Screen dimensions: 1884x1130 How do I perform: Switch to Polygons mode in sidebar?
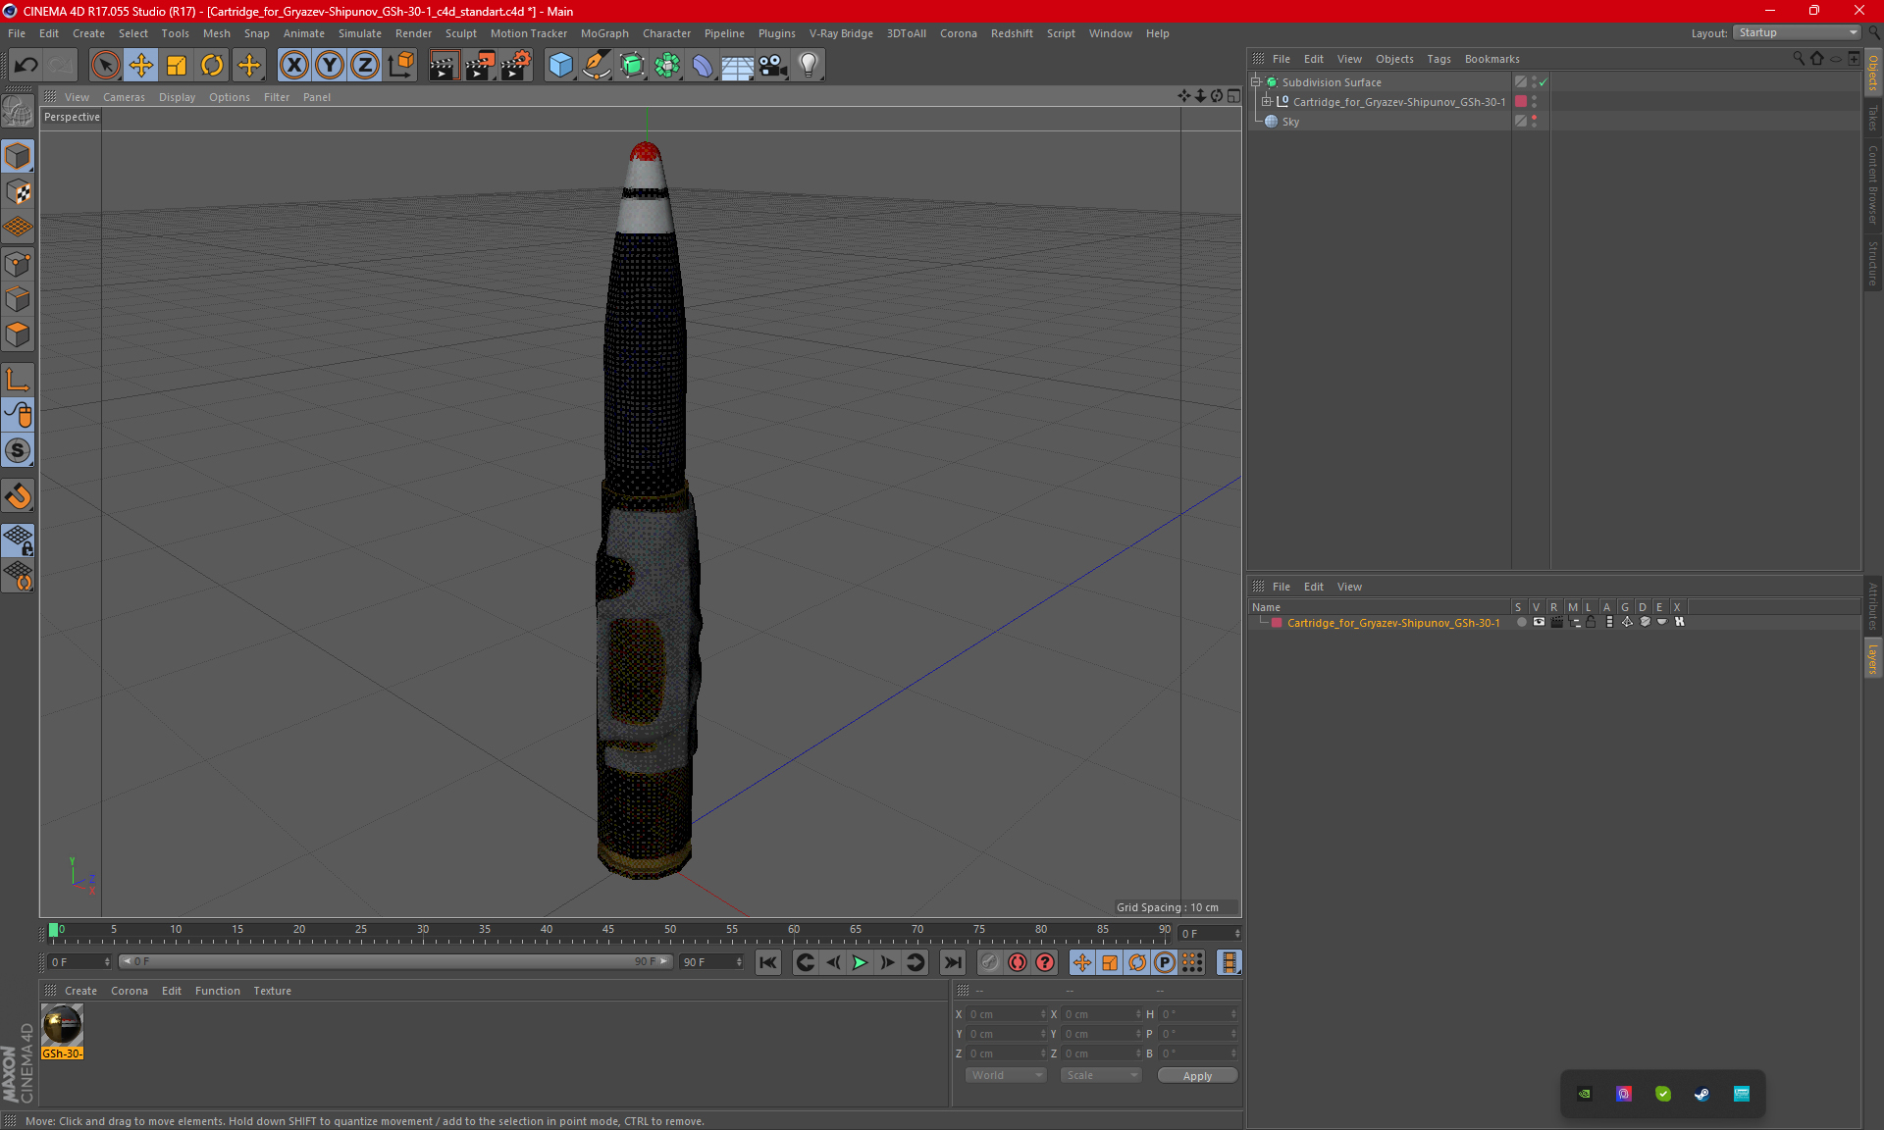(x=18, y=334)
